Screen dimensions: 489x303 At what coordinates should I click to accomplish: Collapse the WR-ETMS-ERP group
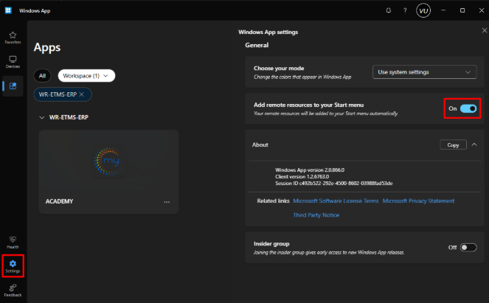[x=41, y=116]
